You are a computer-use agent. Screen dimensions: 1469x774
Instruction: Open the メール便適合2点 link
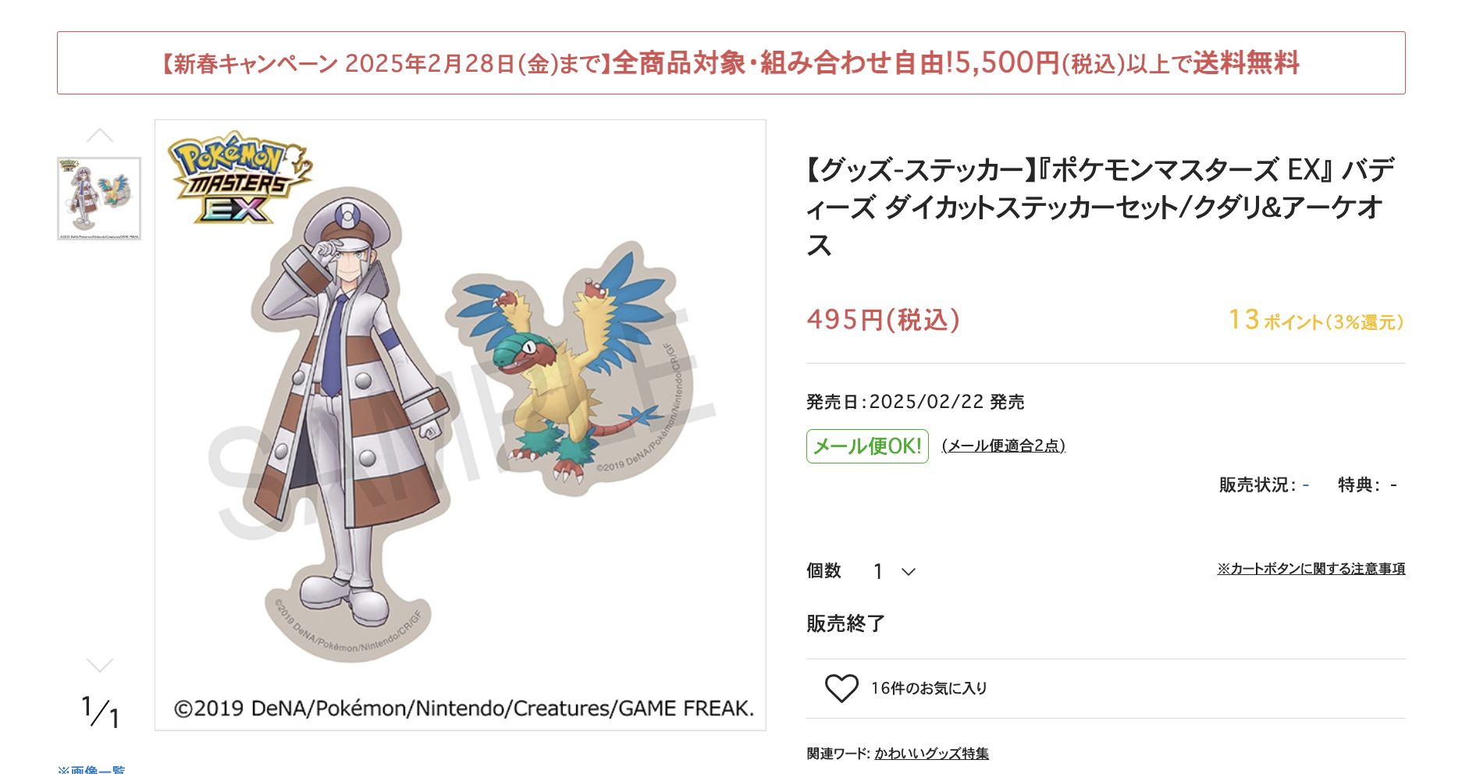coord(1004,446)
